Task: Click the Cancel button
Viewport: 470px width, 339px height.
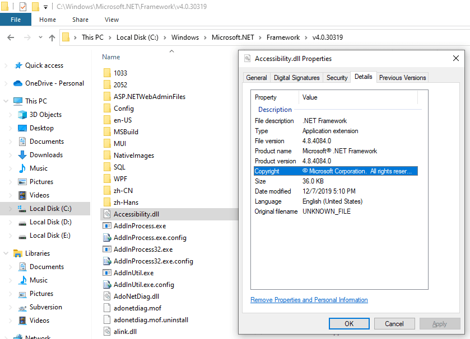Action: click(394, 324)
